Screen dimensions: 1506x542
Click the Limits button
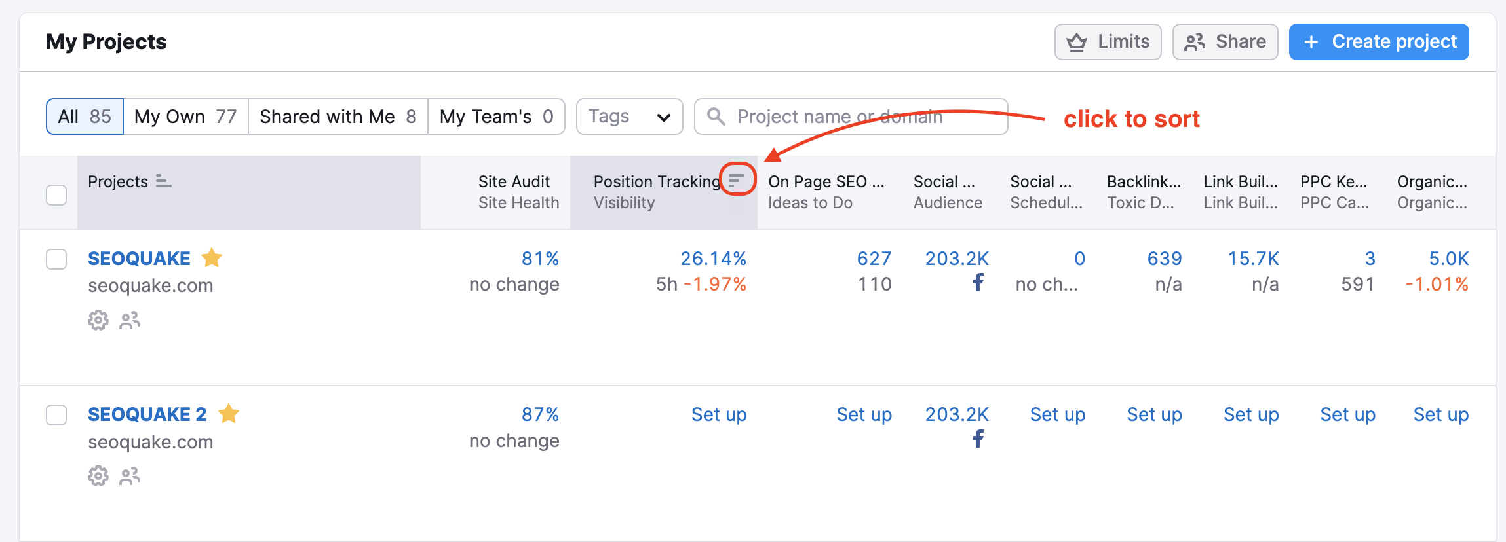(x=1108, y=42)
